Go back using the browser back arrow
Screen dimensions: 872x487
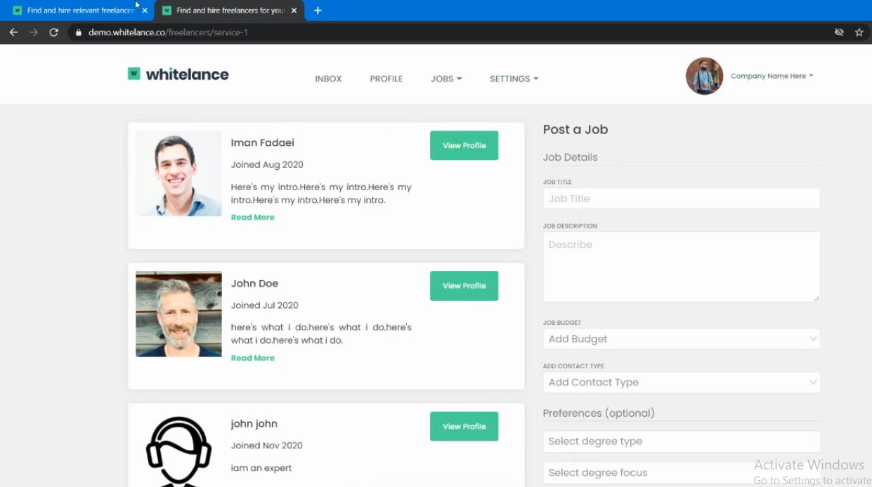pos(13,32)
